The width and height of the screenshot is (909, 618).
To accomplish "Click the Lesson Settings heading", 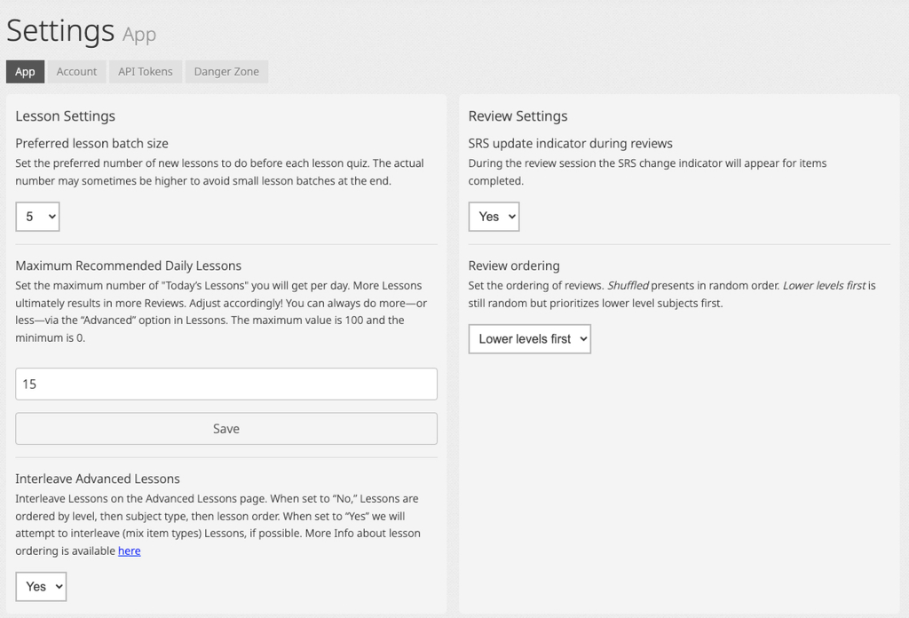I will [66, 116].
